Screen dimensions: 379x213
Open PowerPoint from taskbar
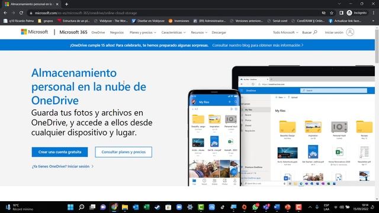[x=288, y=207]
